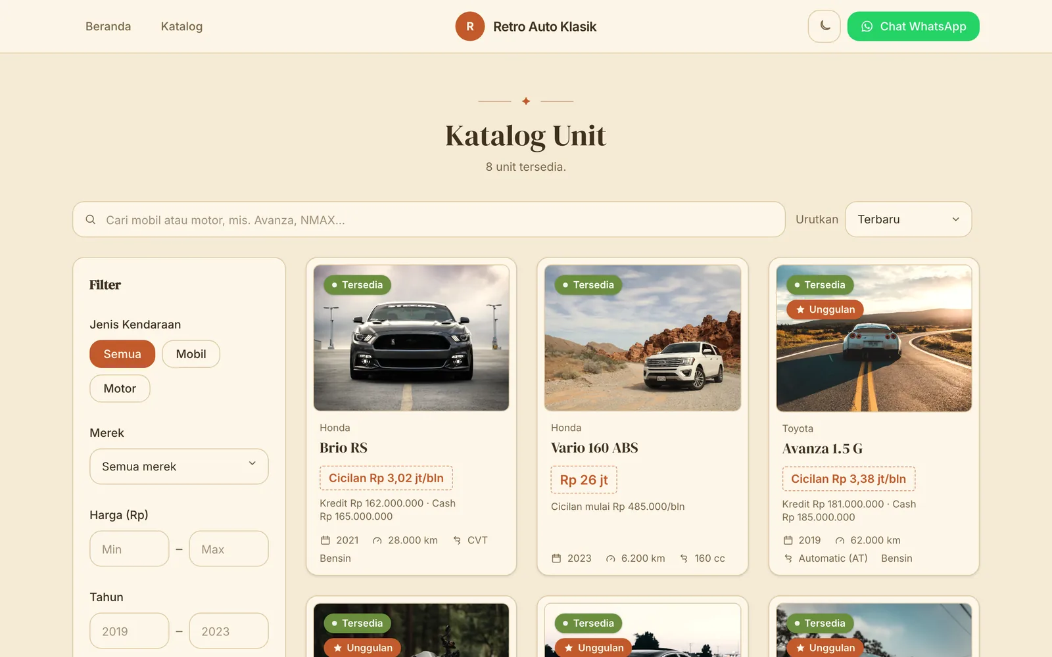Open the Avanza 1.5 G listing title
Viewport: 1052px width, 657px height.
click(822, 449)
